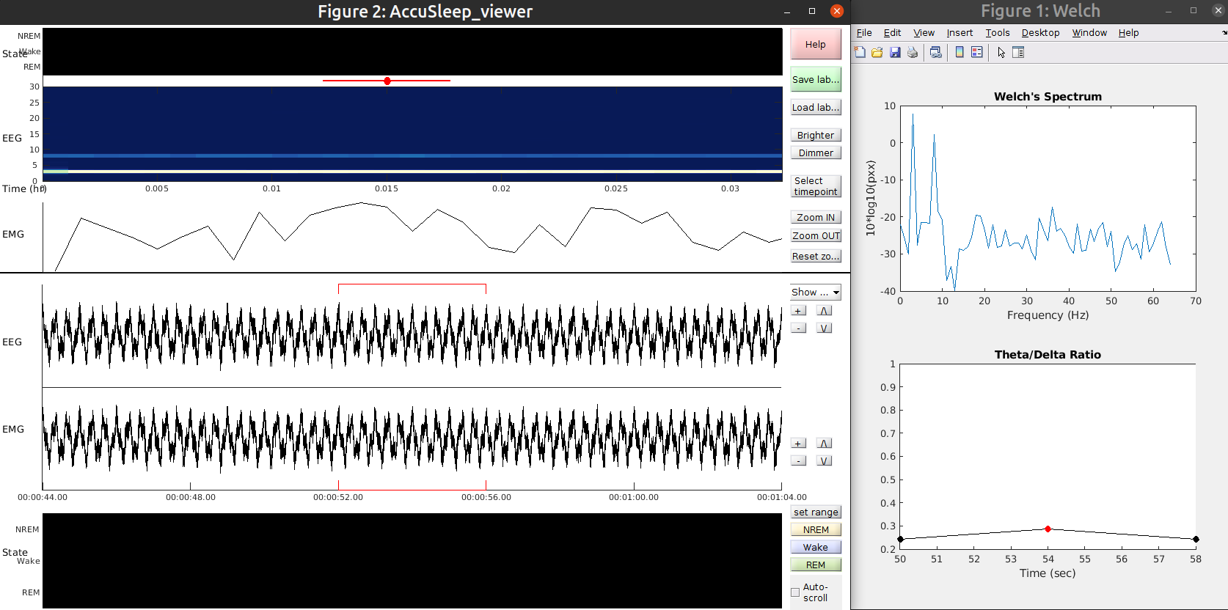Label epoch with green REM button
Image resolution: width=1228 pixels, height=610 pixels.
click(816, 565)
